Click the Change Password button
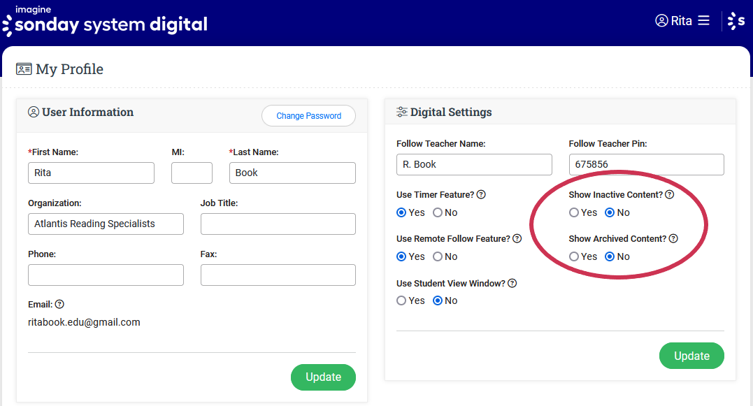The image size is (753, 406). click(x=308, y=116)
